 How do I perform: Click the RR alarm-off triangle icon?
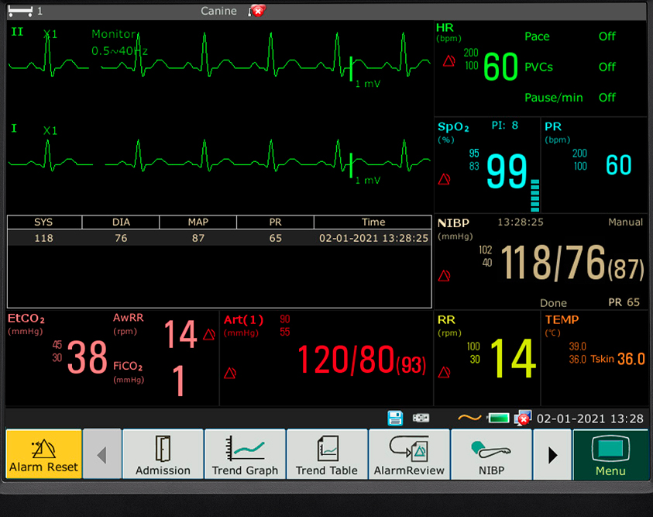[444, 372]
